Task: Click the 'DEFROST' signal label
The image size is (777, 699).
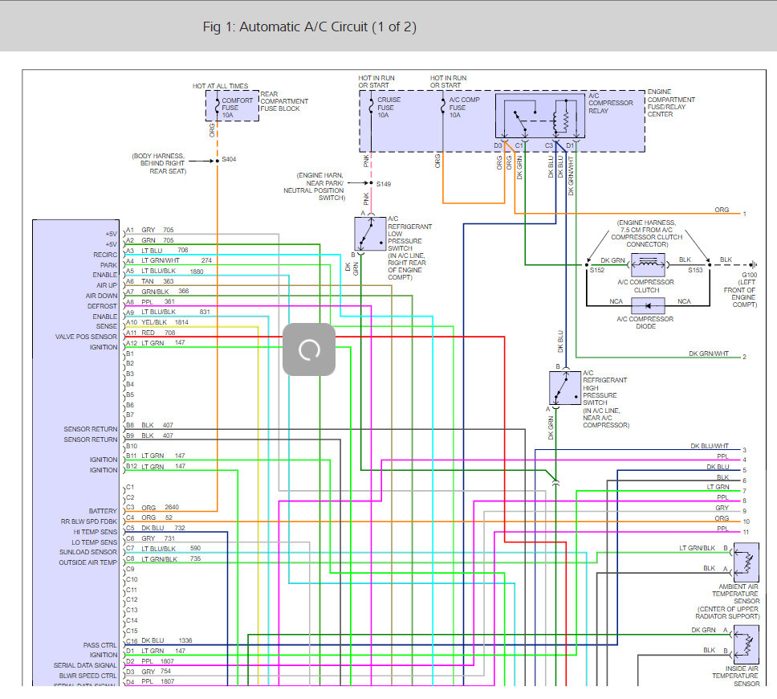Action: 102,306
